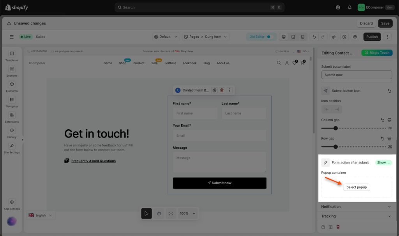Delete the Contact Form block with trash icon

coord(222,90)
